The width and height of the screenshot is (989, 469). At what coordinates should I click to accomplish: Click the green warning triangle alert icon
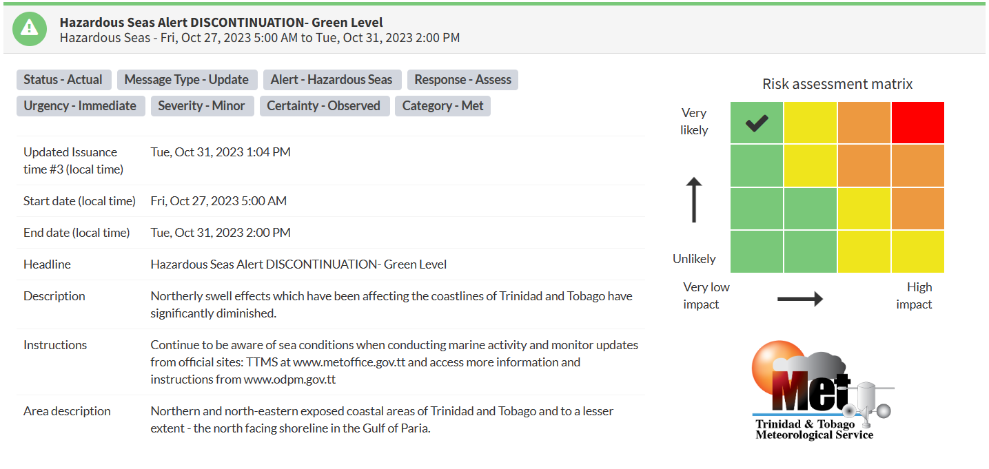(29, 29)
